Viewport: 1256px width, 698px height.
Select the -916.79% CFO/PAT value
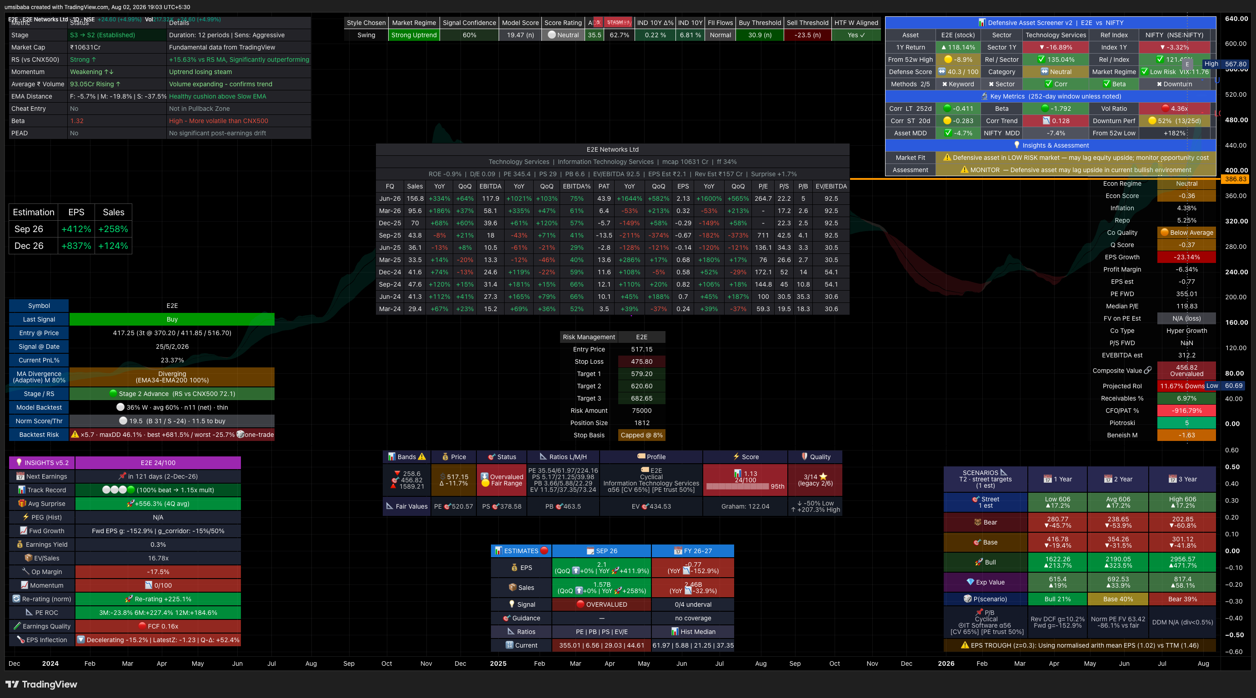point(1187,411)
